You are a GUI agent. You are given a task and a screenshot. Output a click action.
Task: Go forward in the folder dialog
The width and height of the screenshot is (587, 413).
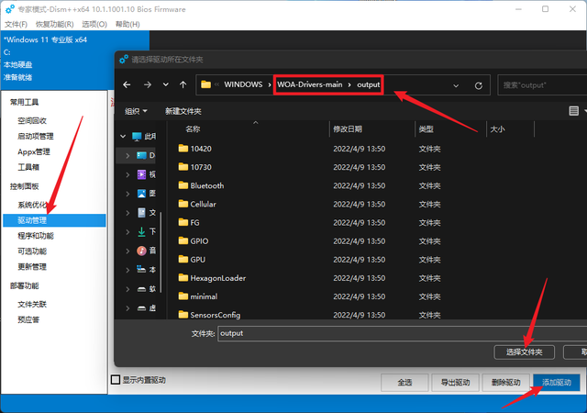148,85
